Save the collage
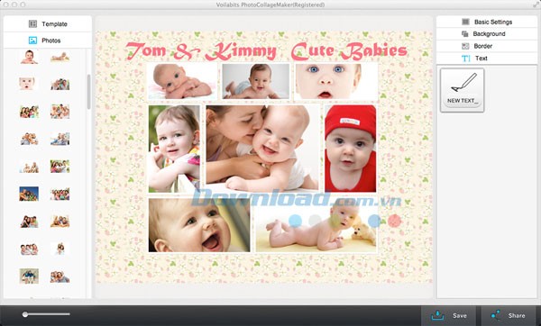The image size is (541, 326). click(x=448, y=315)
